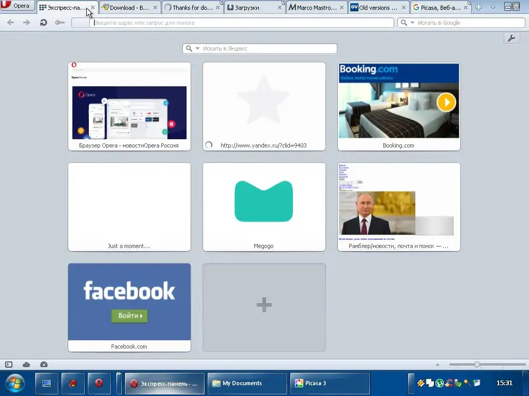The height and width of the screenshot is (396, 529).
Task: Open My Documents taskbar button
Action: 247,384
